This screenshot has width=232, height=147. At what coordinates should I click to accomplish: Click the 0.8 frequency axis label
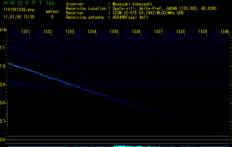[3, 103]
